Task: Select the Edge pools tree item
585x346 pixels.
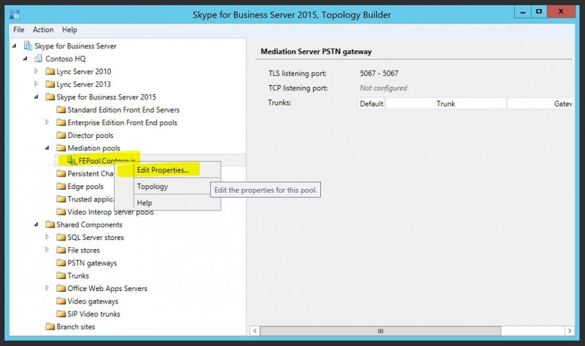Action: point(85,186)
